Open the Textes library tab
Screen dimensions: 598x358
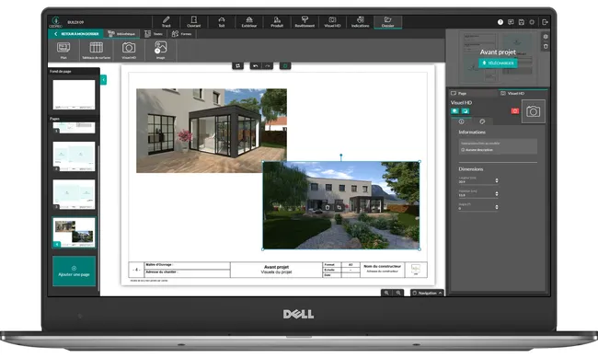(x=154, y=34)
